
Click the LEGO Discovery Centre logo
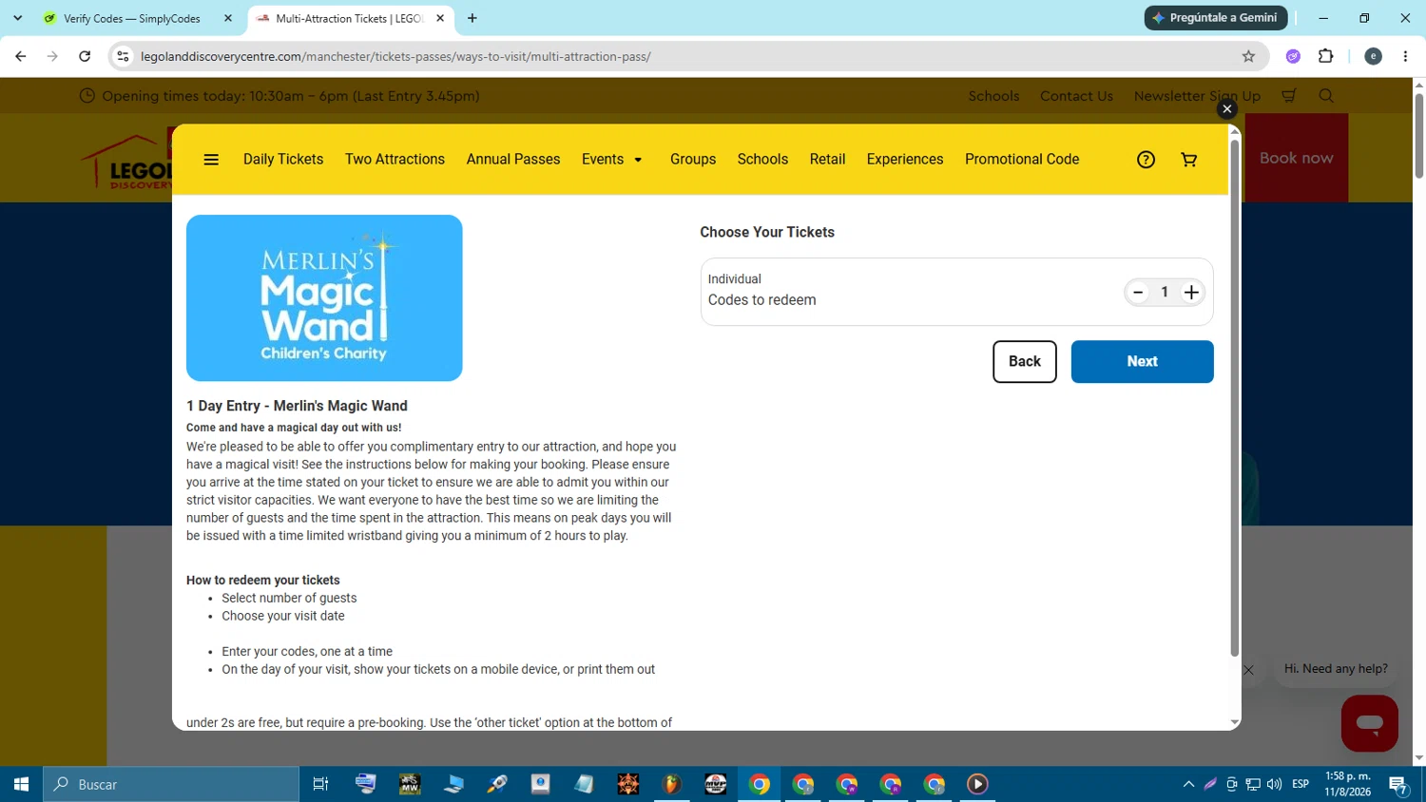click(127, 162)
